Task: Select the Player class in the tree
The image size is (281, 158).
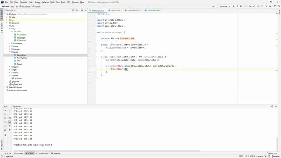Action: [19, 64]
